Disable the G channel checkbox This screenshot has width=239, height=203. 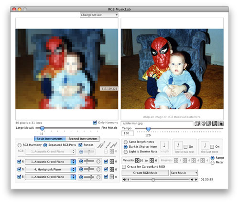point(19,169)
